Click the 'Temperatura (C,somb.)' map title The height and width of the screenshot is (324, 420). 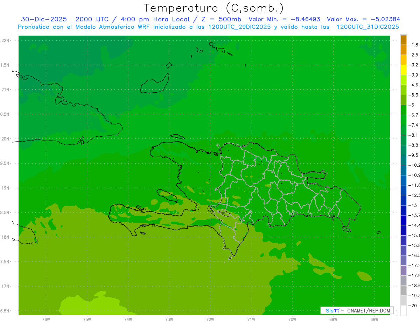coord(214,8)
